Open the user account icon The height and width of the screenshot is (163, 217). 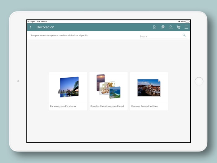pyautogui.click(x=170, y=27)
